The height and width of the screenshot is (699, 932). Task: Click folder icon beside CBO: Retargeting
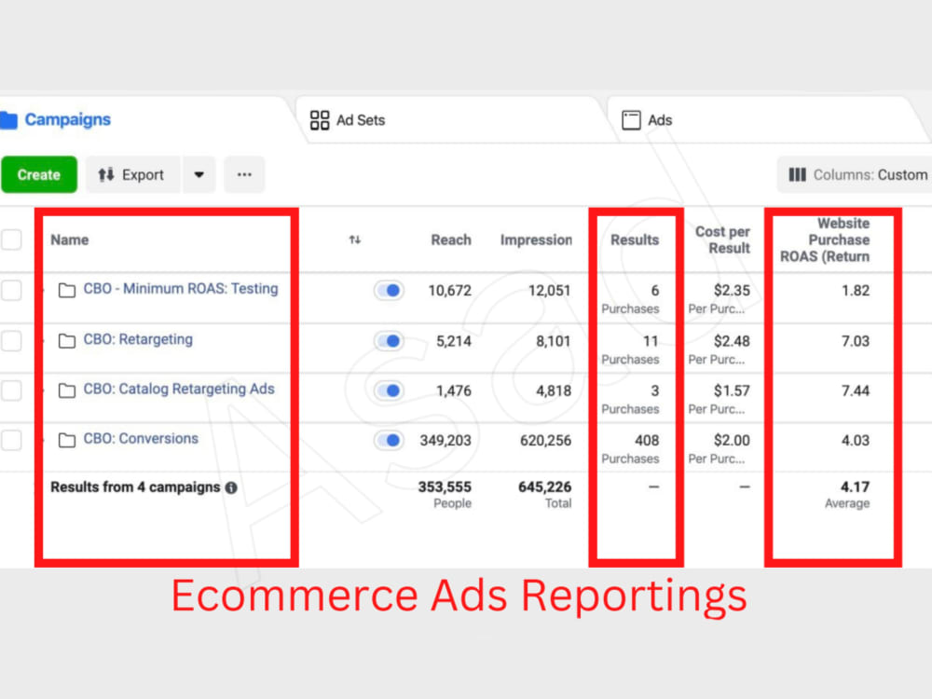67,340
